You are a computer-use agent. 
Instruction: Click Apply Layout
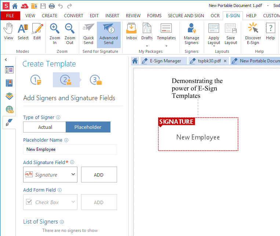pyautogui.click(x=214, y=34)
